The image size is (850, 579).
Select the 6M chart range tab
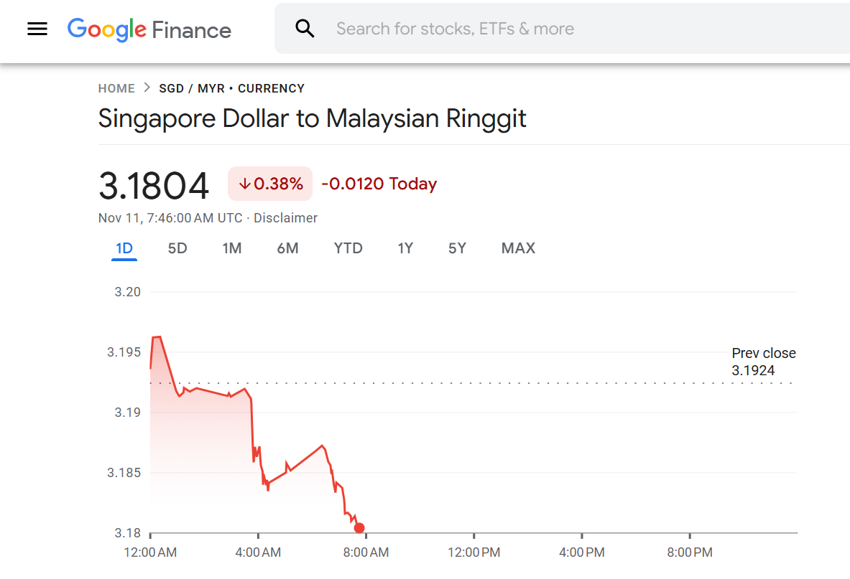pos(287,248)
